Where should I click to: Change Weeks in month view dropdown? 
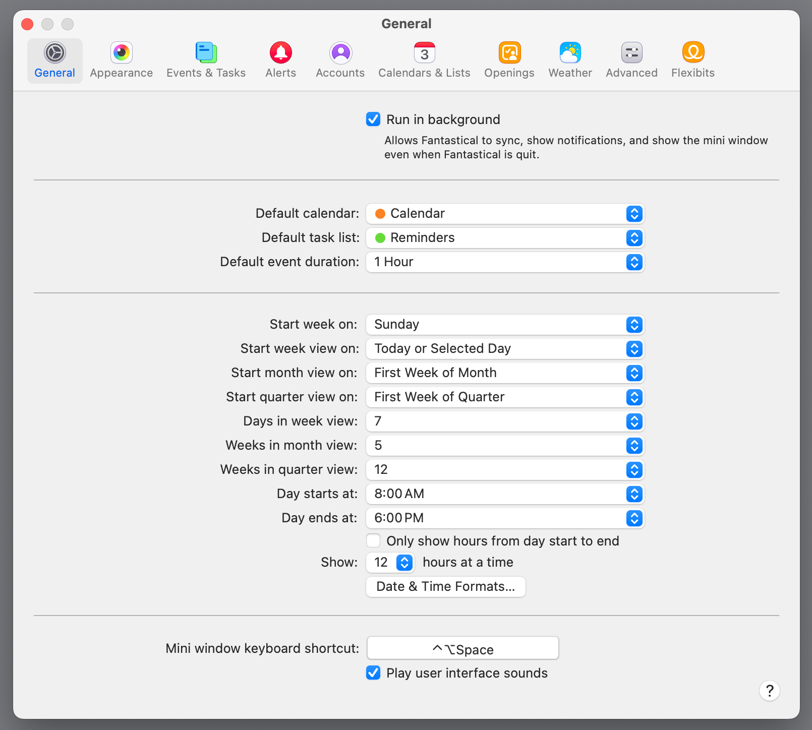pyautogui.click(x=505, y=446)
